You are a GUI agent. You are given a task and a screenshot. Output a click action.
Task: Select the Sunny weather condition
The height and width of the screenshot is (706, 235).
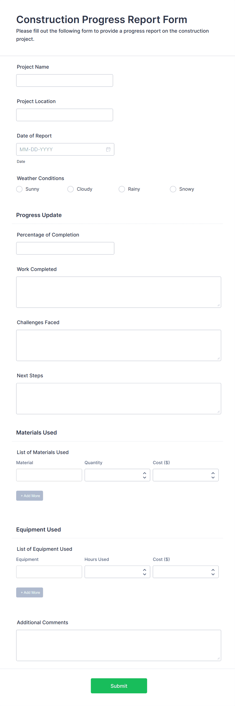pyautogui.click(x=19, y=189)
